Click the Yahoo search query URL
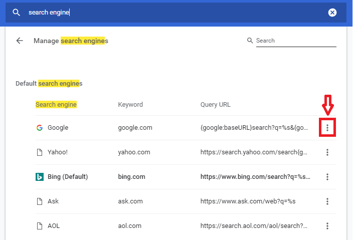This screenshot has width=353, height=240. click(254, 152)
